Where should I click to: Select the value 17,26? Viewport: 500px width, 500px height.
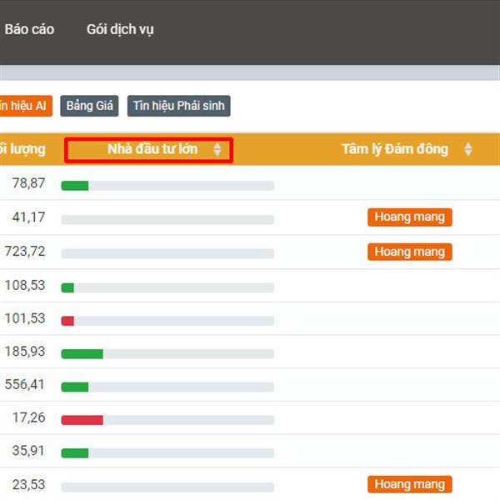(28, 417)
